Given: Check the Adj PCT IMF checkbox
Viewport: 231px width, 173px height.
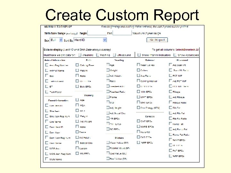Looking at the screenshot, I should tap(170, 81).
